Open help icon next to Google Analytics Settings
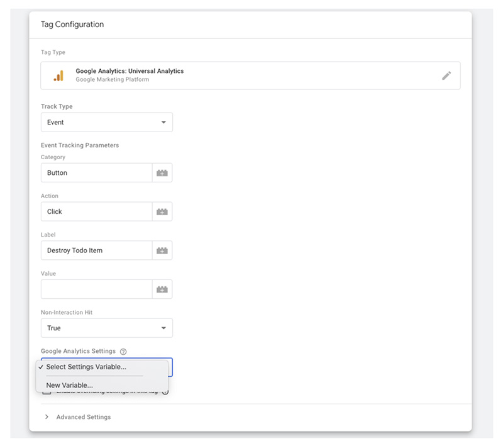The height and width of the screenshot is (448, 503). [123, 352]
